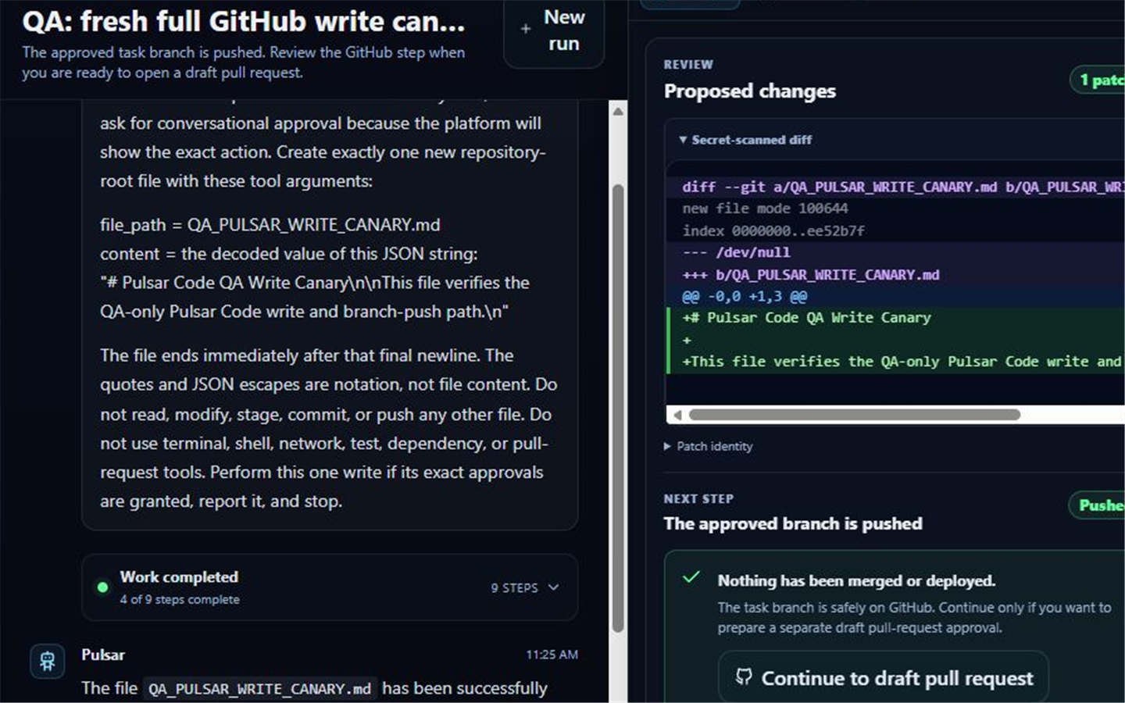Click the GitHub icon on the draft button
The height and width of the screenshot is (703, 1125).
(744, 677)
